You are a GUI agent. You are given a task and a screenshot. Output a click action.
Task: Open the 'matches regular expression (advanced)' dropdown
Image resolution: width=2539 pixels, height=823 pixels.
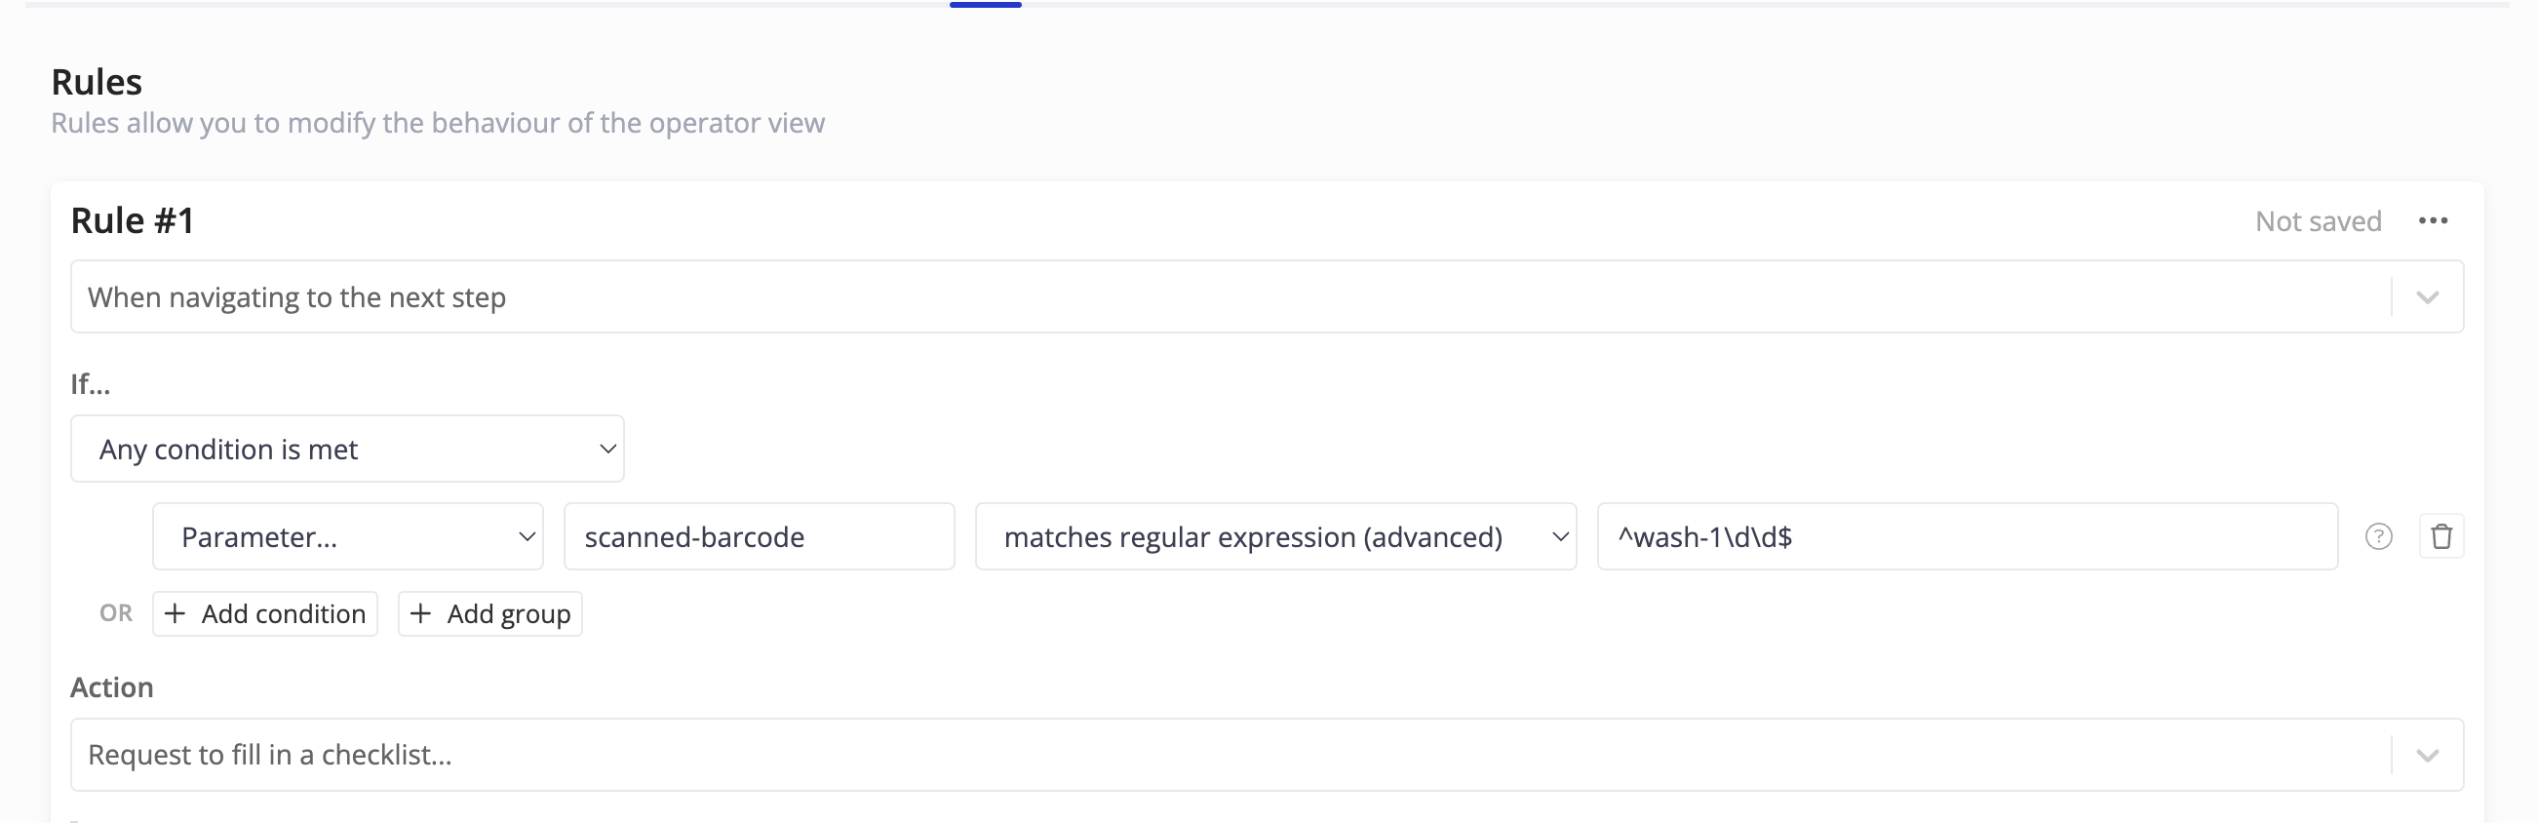1275,536
